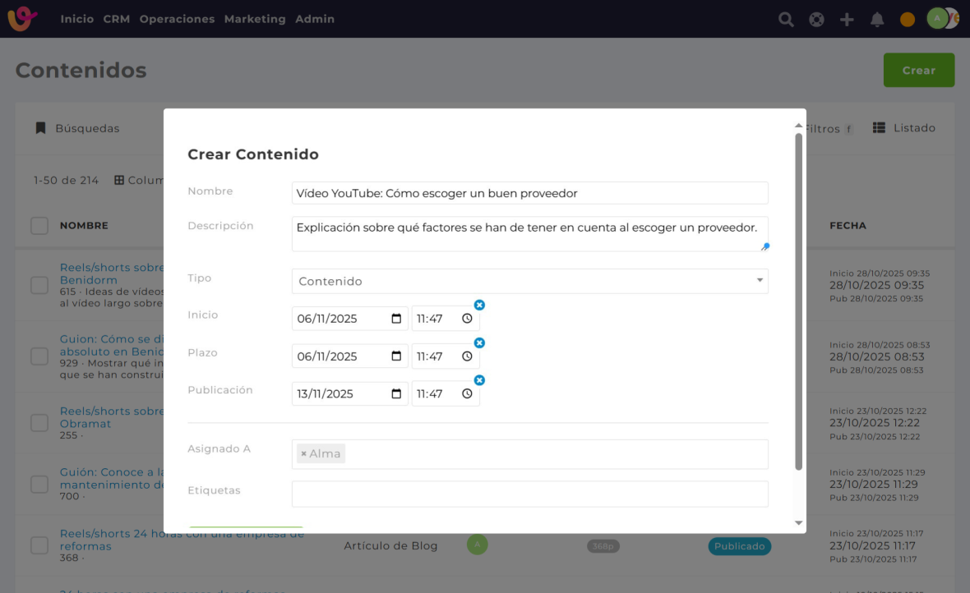Click the search magnifier icon in the top bar

[786, 19]
